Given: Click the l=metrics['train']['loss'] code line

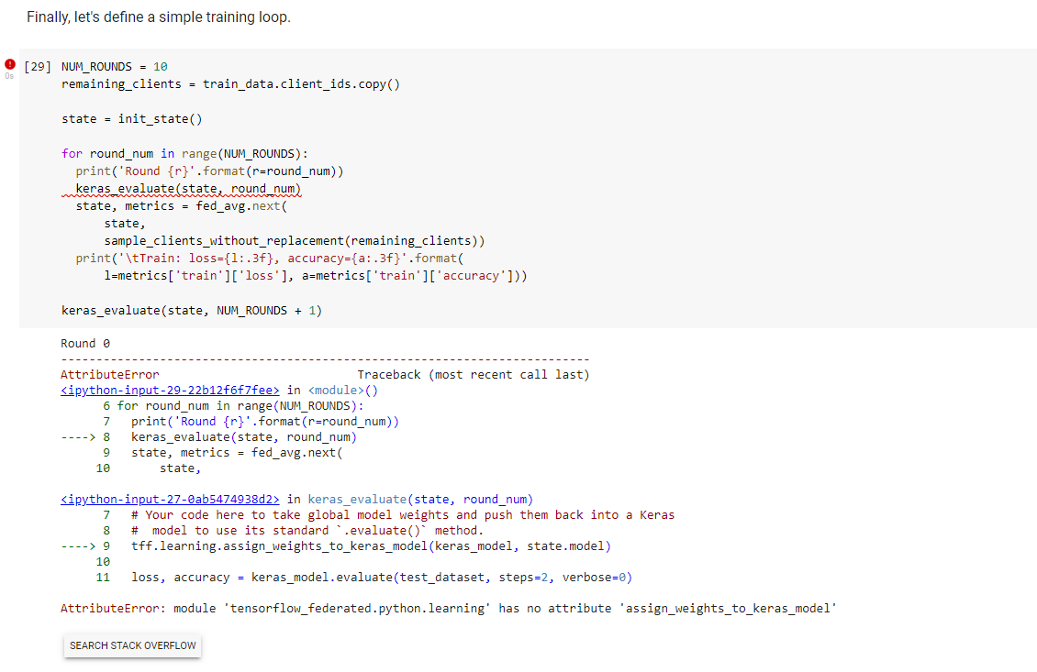Looking at the screenshot, I should click(316, 276).
